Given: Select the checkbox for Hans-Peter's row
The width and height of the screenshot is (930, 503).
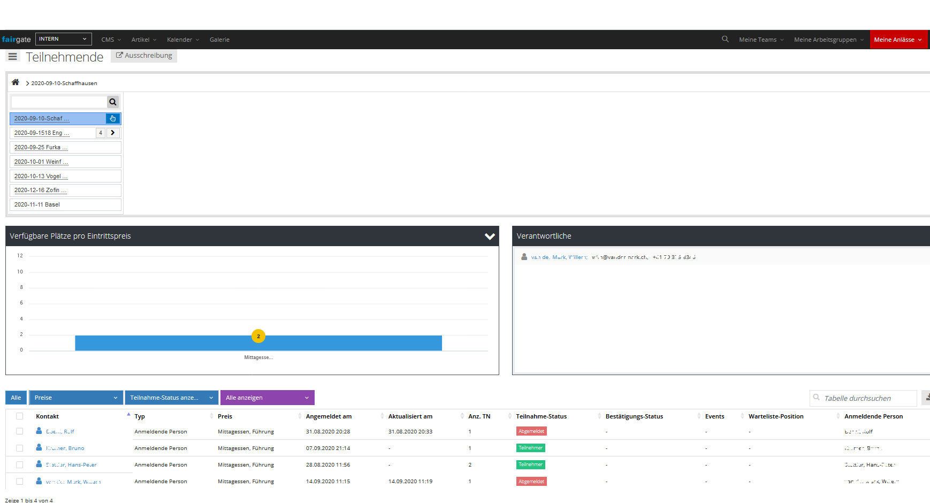Looking at the screenshot, I should pyautogui.click(x=20, y=464).
